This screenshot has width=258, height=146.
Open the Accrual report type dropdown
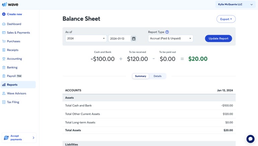pyautogui.click(x=171, y=39)
